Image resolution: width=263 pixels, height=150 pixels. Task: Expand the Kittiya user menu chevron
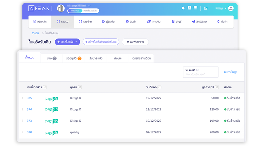pos(226,8)
